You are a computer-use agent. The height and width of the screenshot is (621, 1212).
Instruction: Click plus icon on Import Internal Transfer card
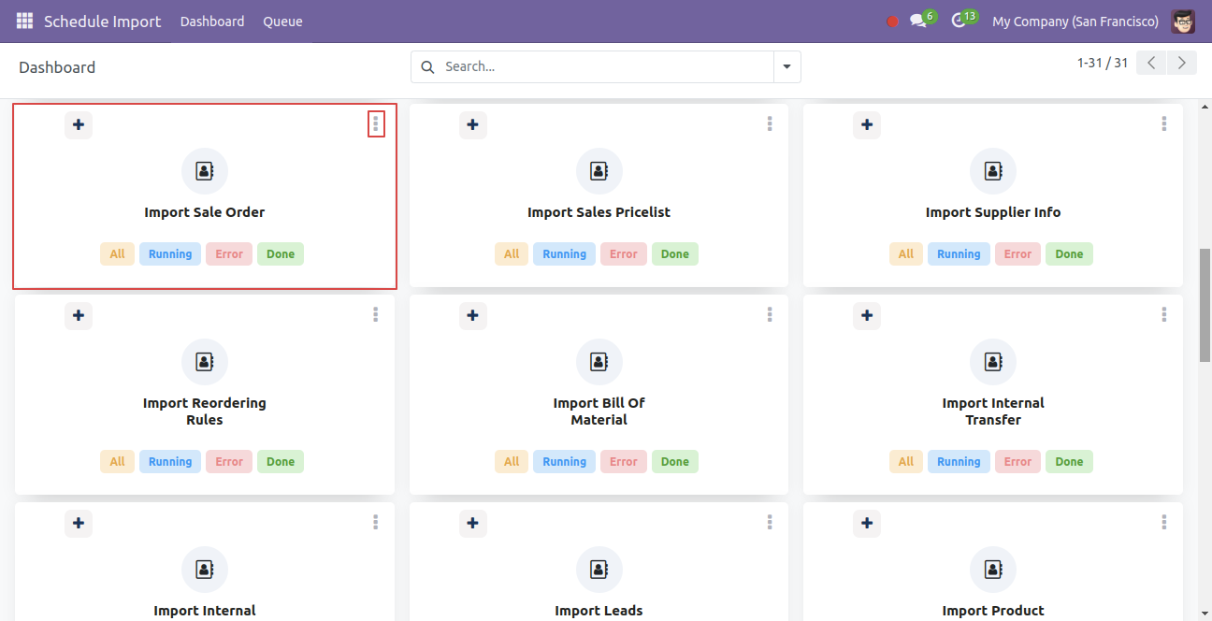867,315
